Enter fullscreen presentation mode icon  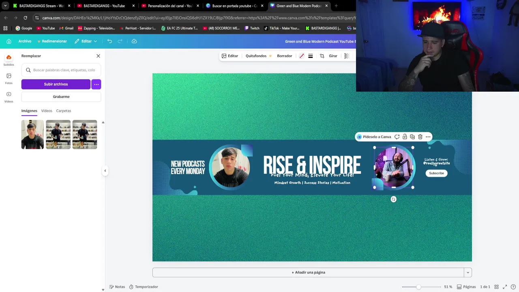click(505, 287)
